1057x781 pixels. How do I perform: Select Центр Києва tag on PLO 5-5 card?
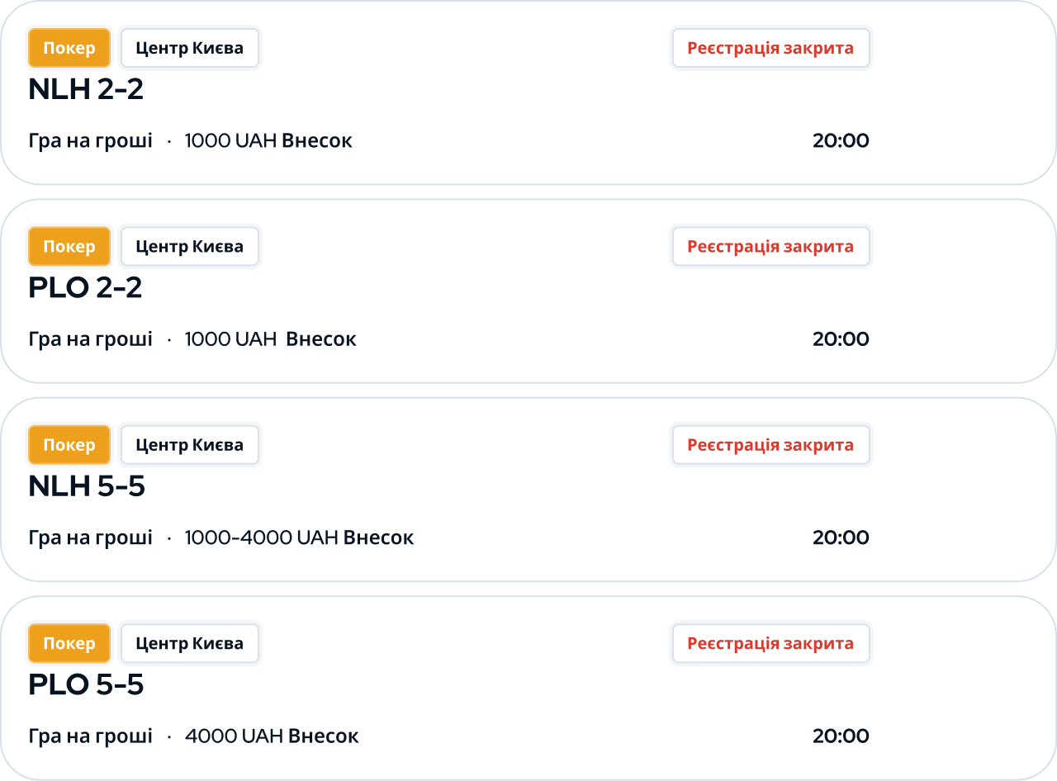[x=190, y=643]
